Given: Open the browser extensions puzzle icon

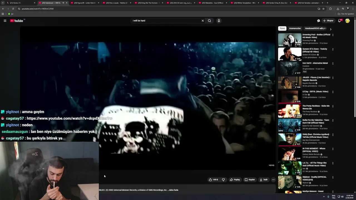Looking at the screenshot, I should point(330,9).
